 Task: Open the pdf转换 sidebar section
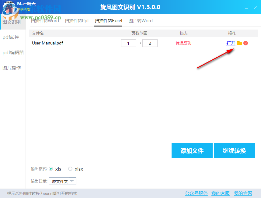point(12,37)
